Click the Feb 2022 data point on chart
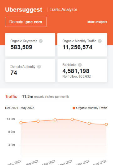The width and height of the screenshot is (113, 168). 55,120
